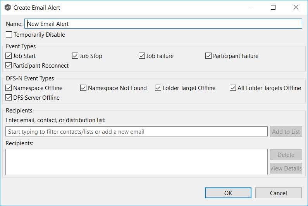This screenshot has width=308, height=206.
Task: Uncheck Namespace Offline DFS-N event
Action: point(9,88)
